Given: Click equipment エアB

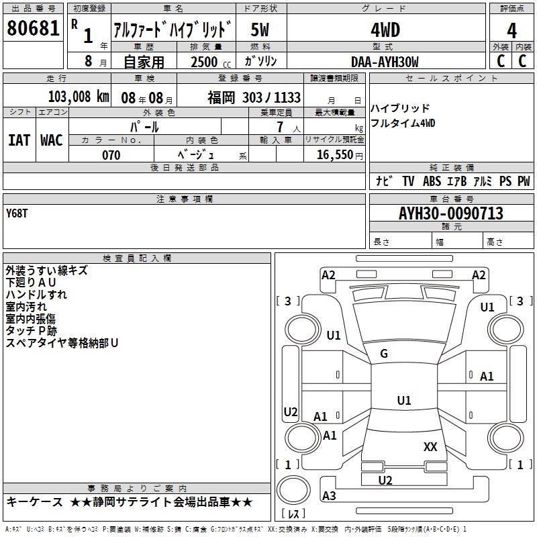Looking at the screenshot, I should 457,181.
